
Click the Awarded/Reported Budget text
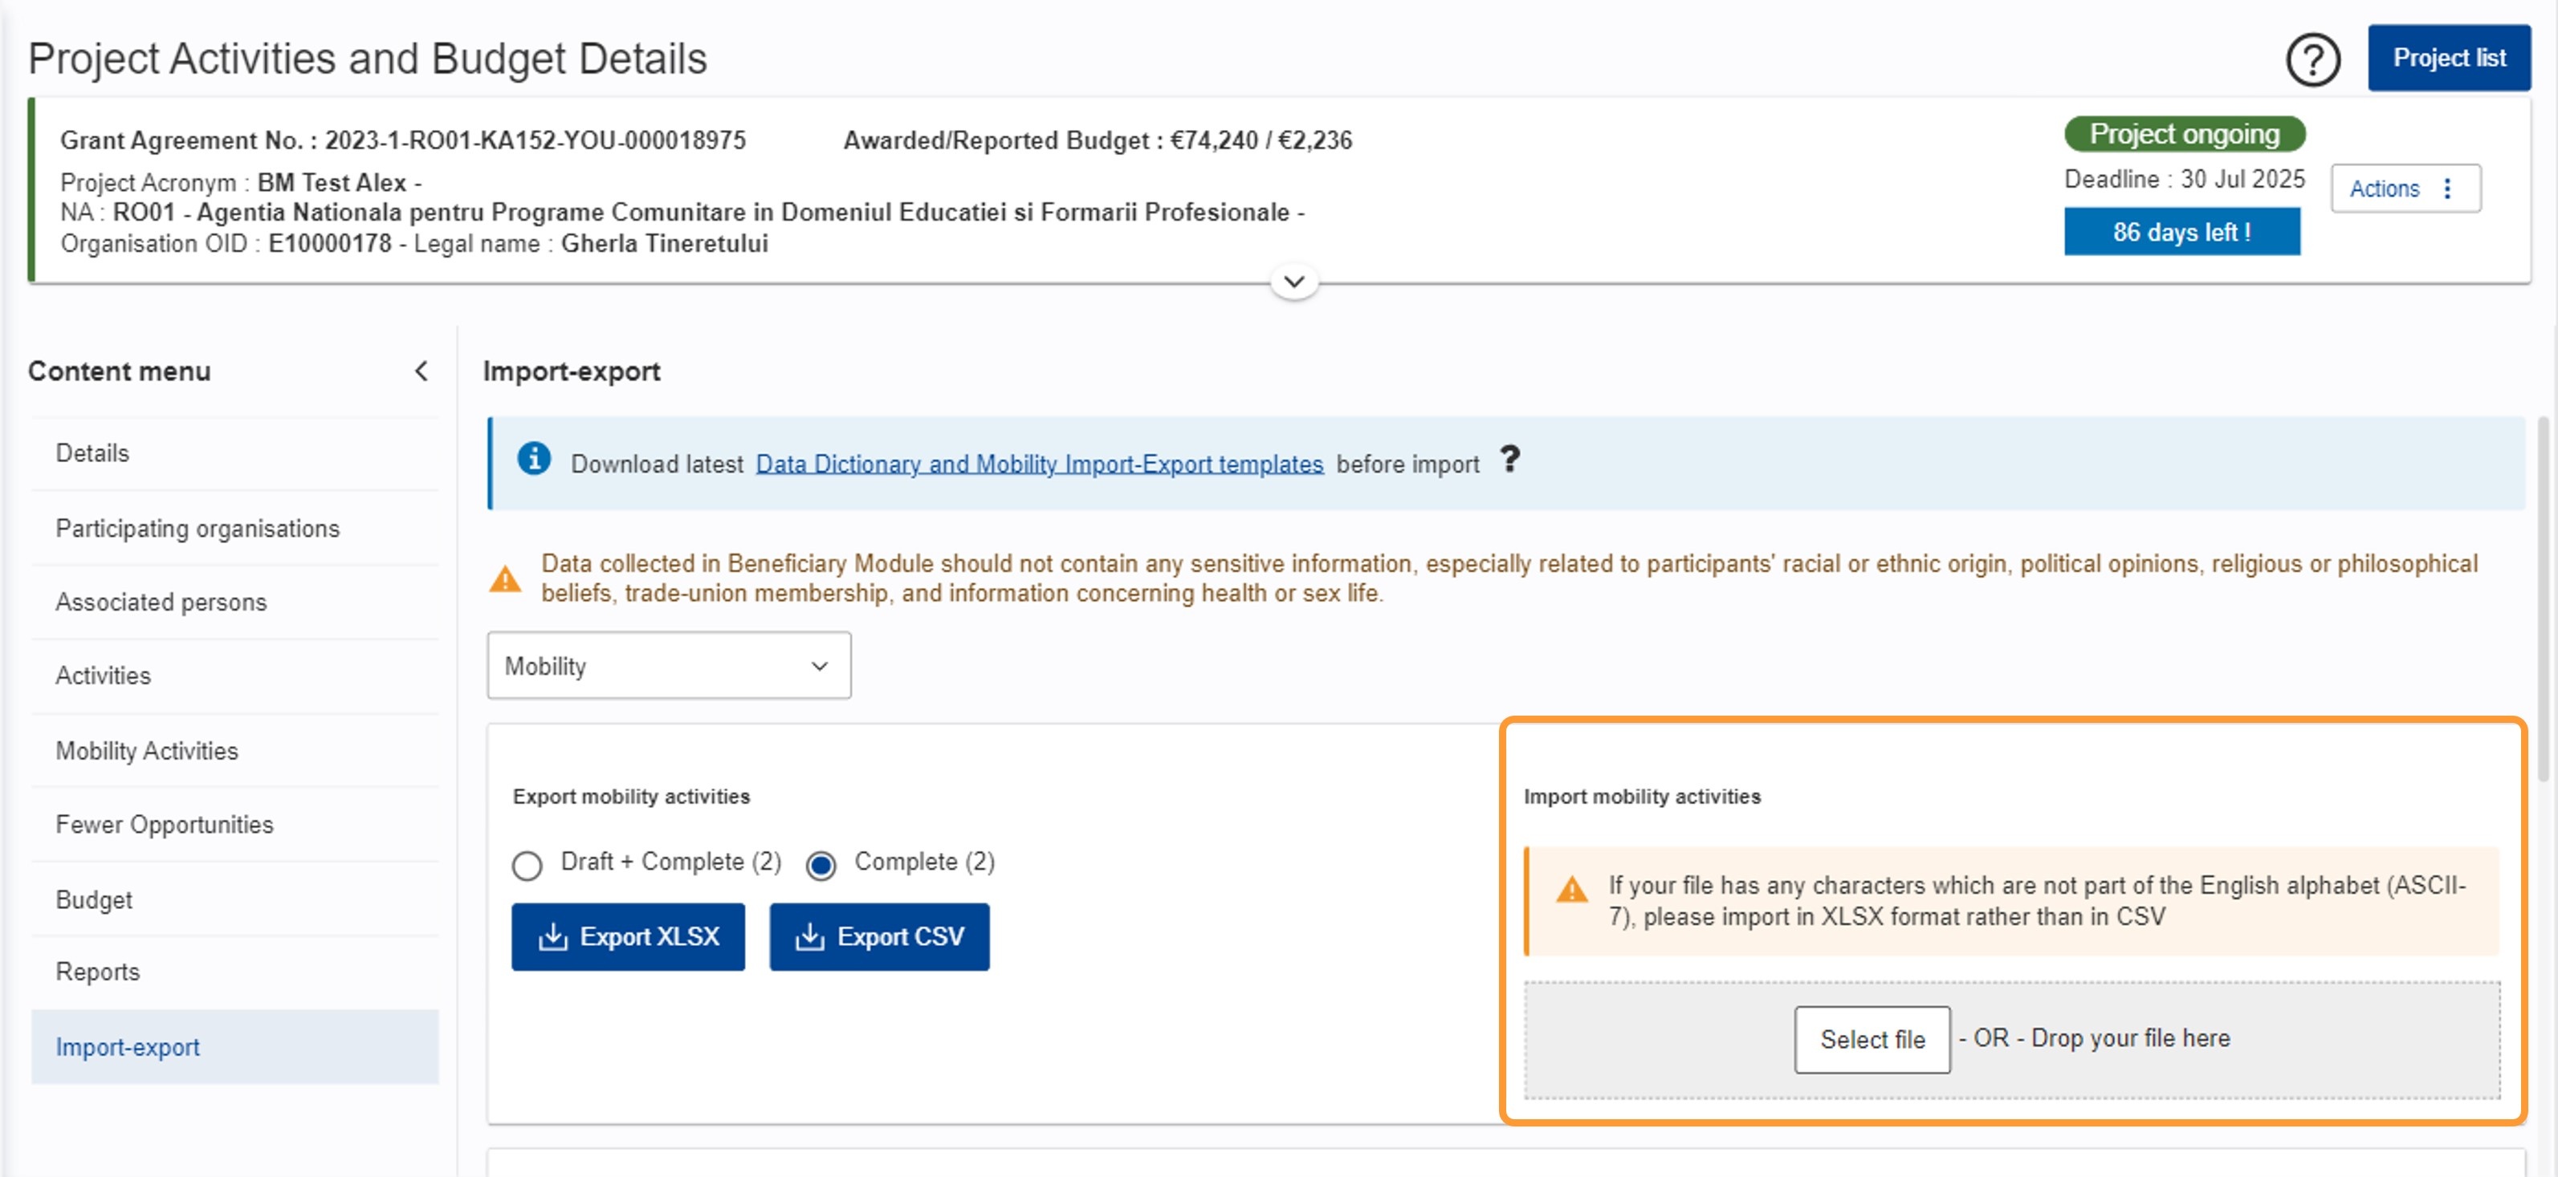(1098, 140)
